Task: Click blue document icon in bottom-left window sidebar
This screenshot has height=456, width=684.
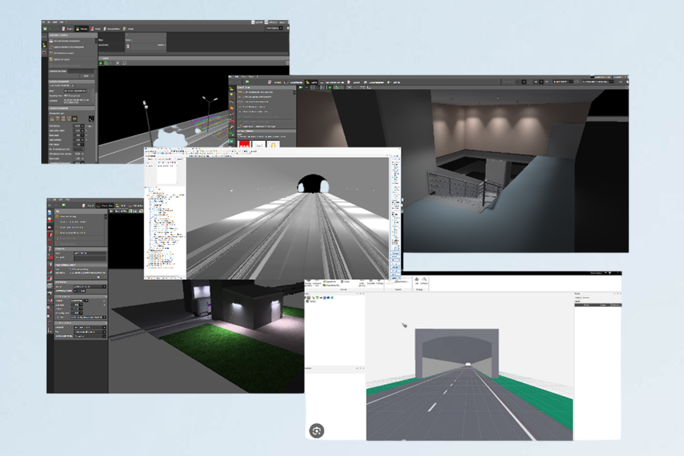Action: (50, 212)
